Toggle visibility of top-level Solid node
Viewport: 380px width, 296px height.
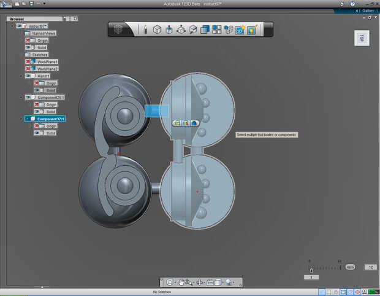tap(28, 47)
